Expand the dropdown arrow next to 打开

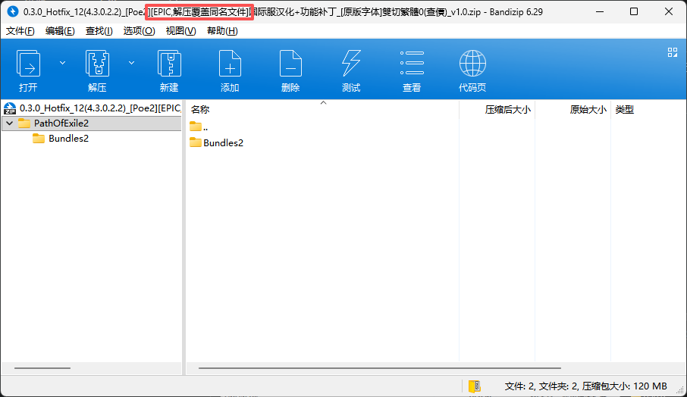pos(62,63)
